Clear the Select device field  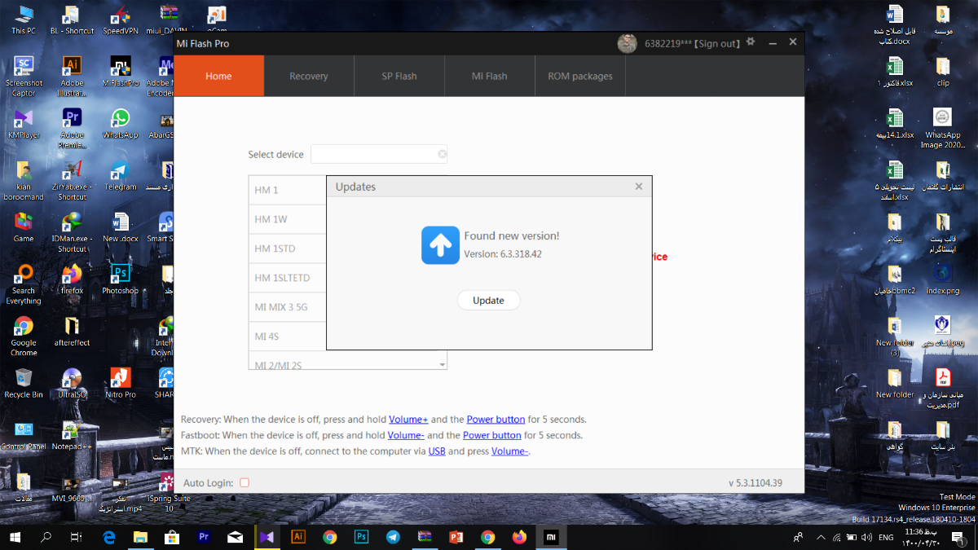[x=443, y=154]
